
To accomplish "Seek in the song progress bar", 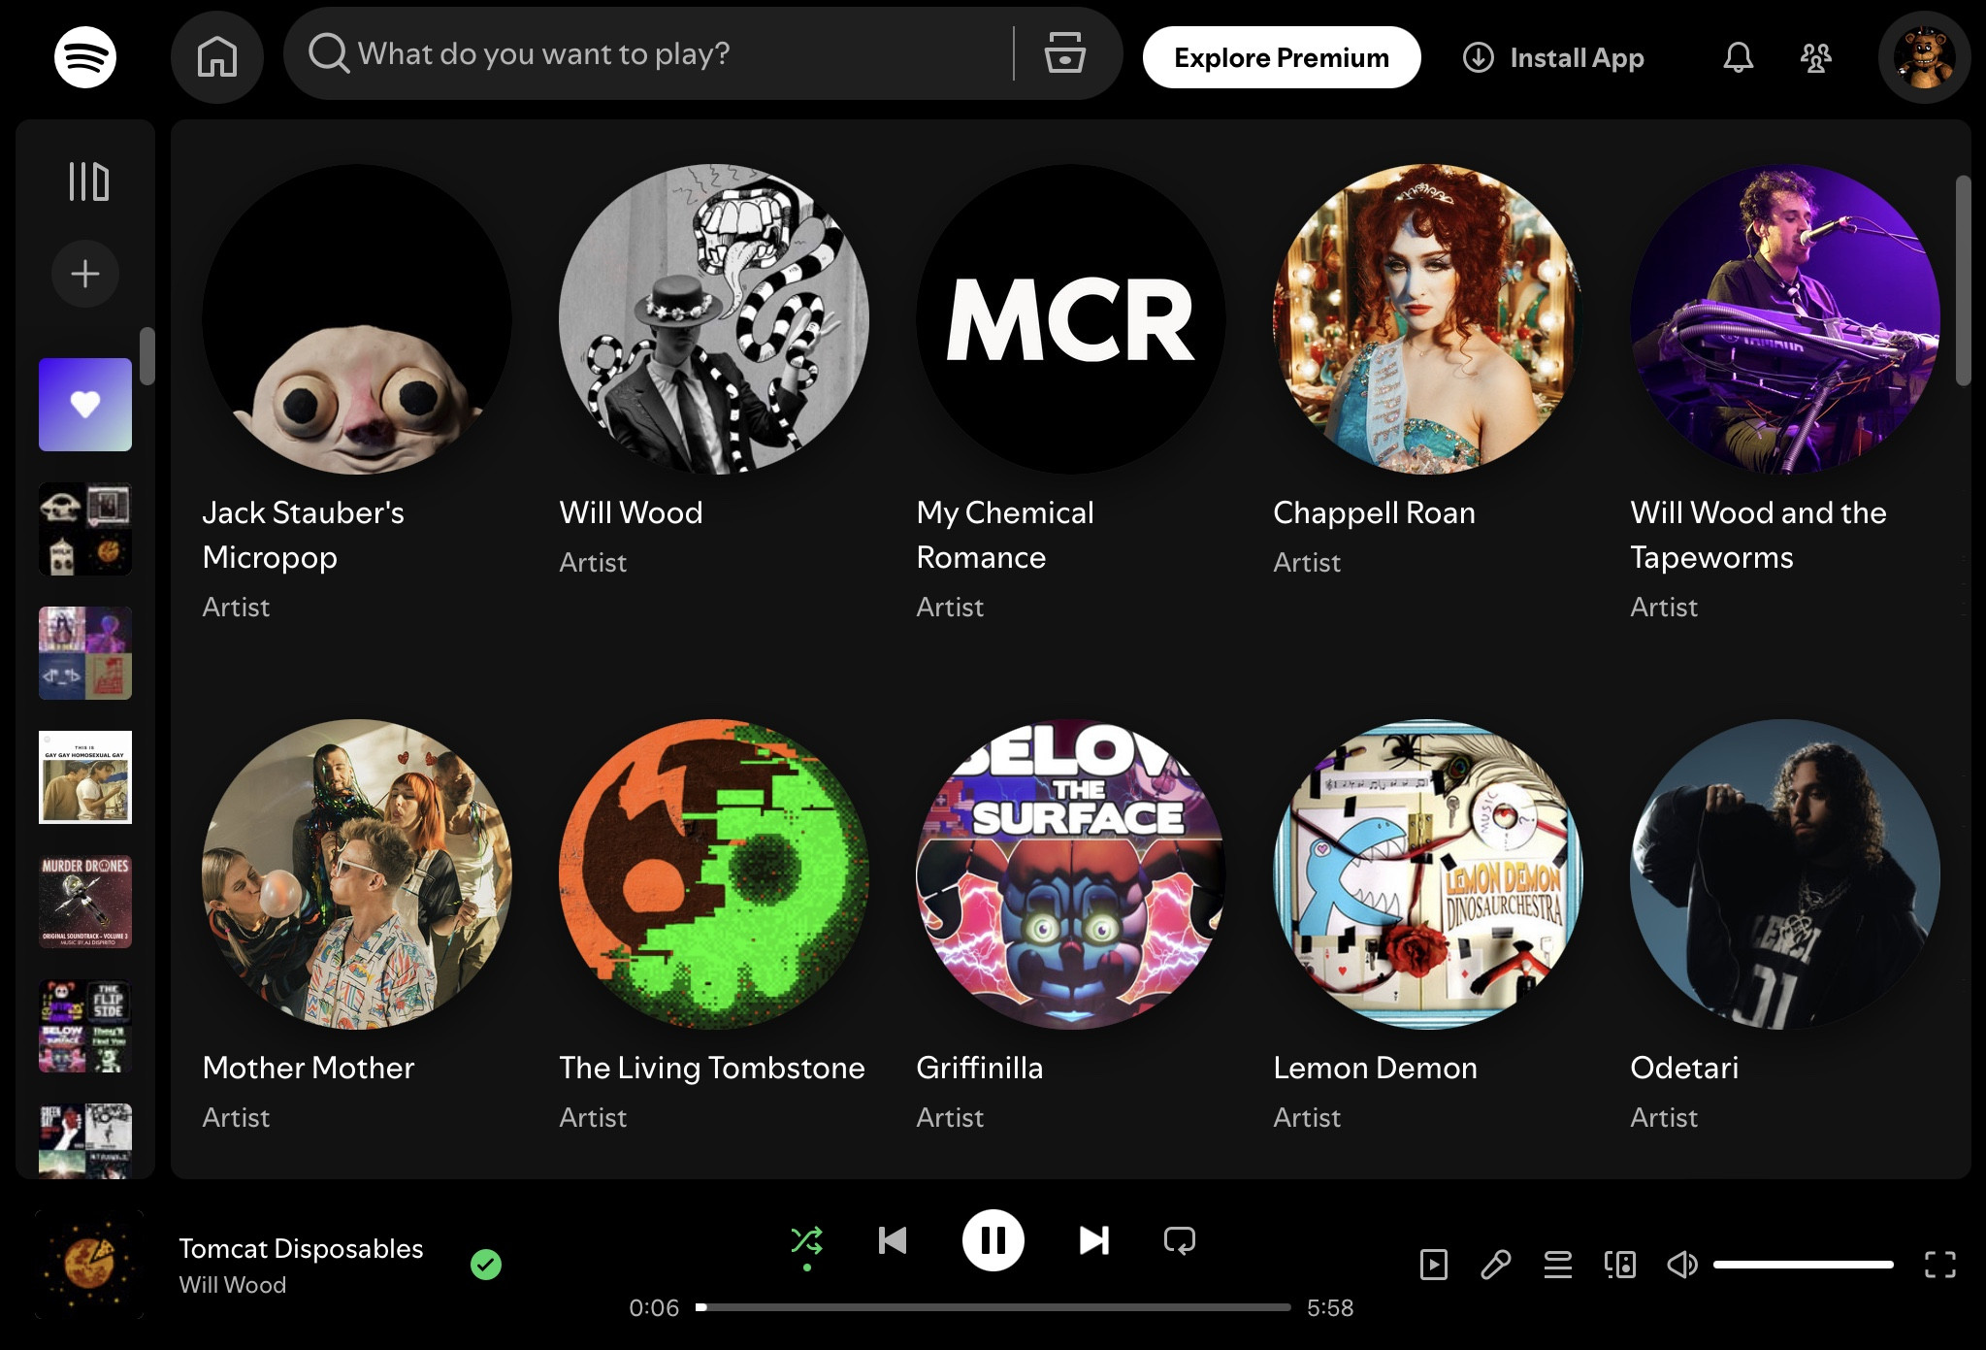I will tap(993, 1307).
